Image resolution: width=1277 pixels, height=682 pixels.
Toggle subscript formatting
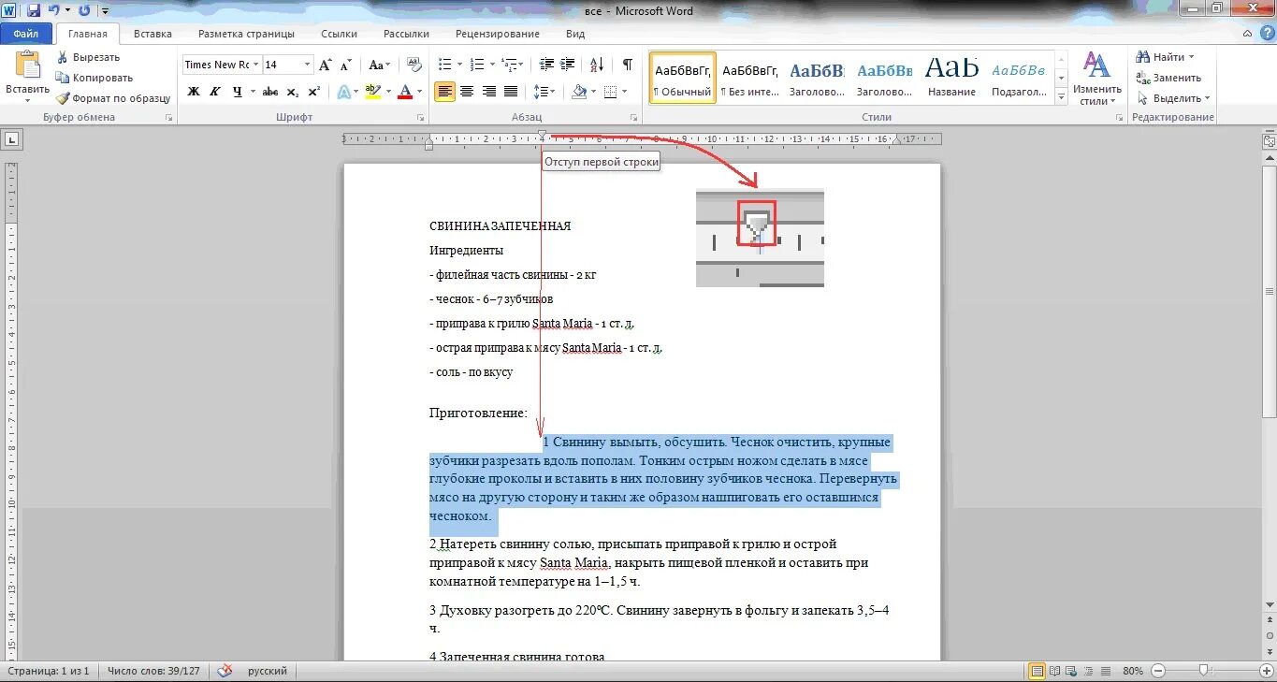(x=292, y=92)
